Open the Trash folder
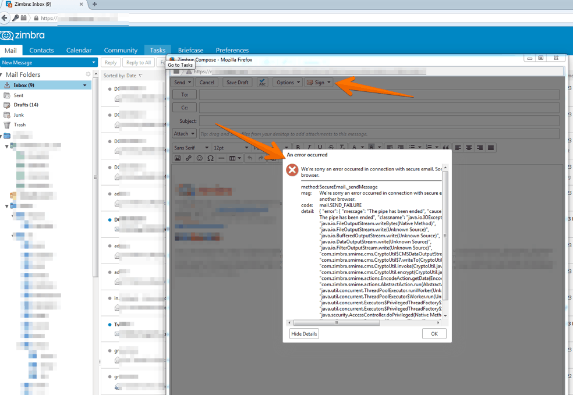 (x=20, y=124)
